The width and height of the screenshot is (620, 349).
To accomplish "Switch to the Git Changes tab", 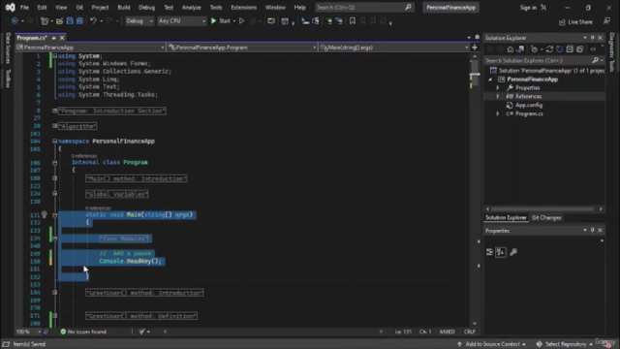I will 546,217.
